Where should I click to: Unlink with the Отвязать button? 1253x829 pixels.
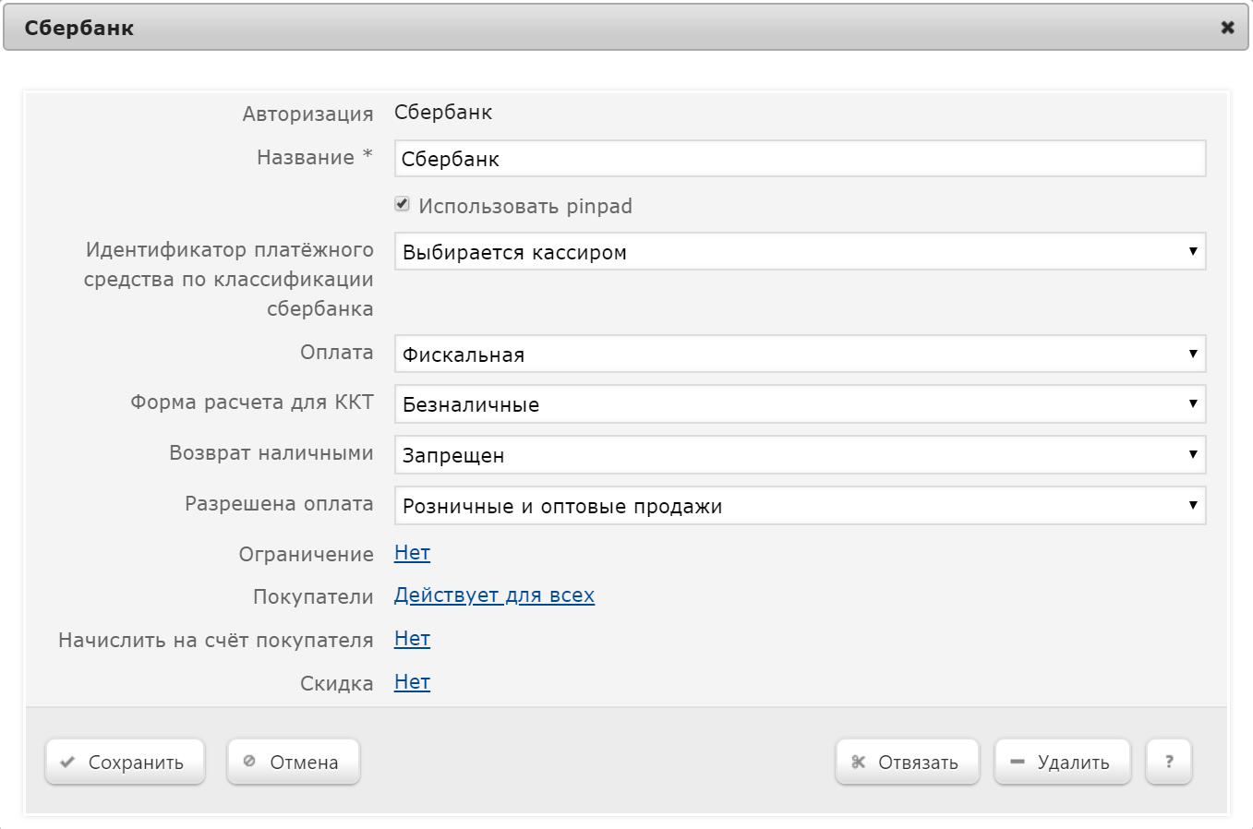pyautogui.click(x=907, y=763)
